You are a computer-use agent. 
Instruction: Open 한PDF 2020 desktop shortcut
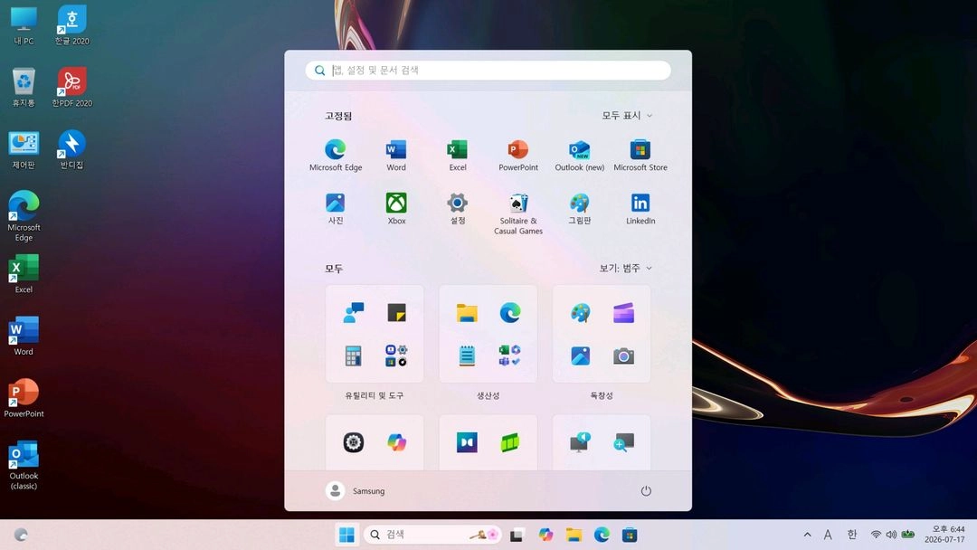click(71, 87)
